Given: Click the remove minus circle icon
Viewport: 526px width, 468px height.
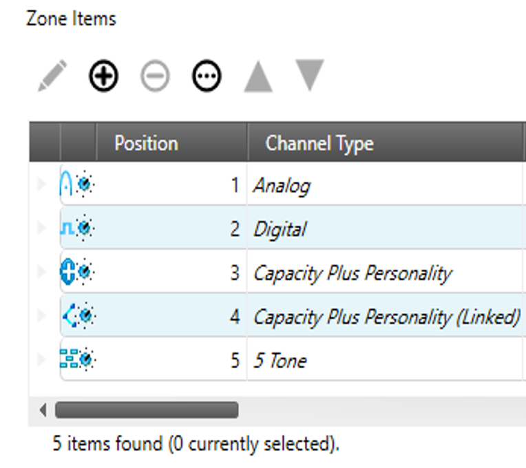Looking at the screenshot, I should point(155,76).
